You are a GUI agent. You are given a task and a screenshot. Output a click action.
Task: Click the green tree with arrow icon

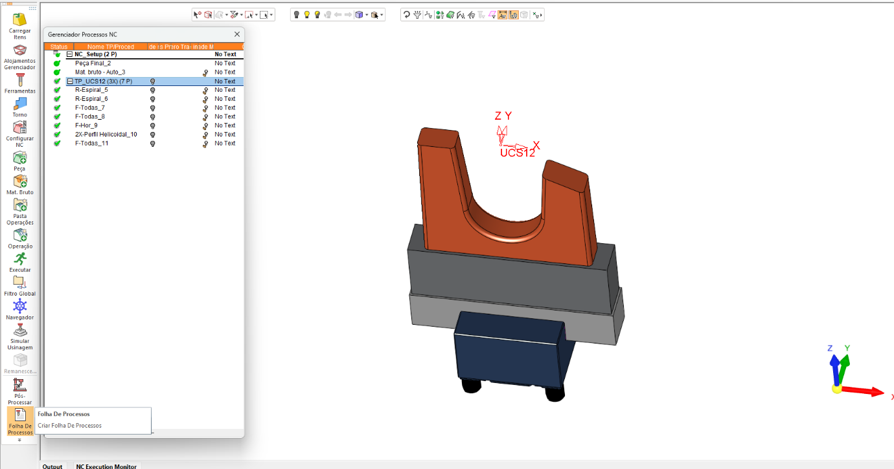[x=440, y=14]
